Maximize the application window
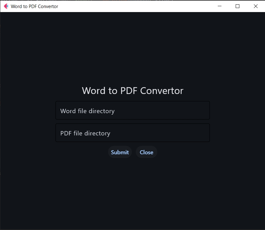The height and width of the screenshot is (230, 265). point(238,6)
